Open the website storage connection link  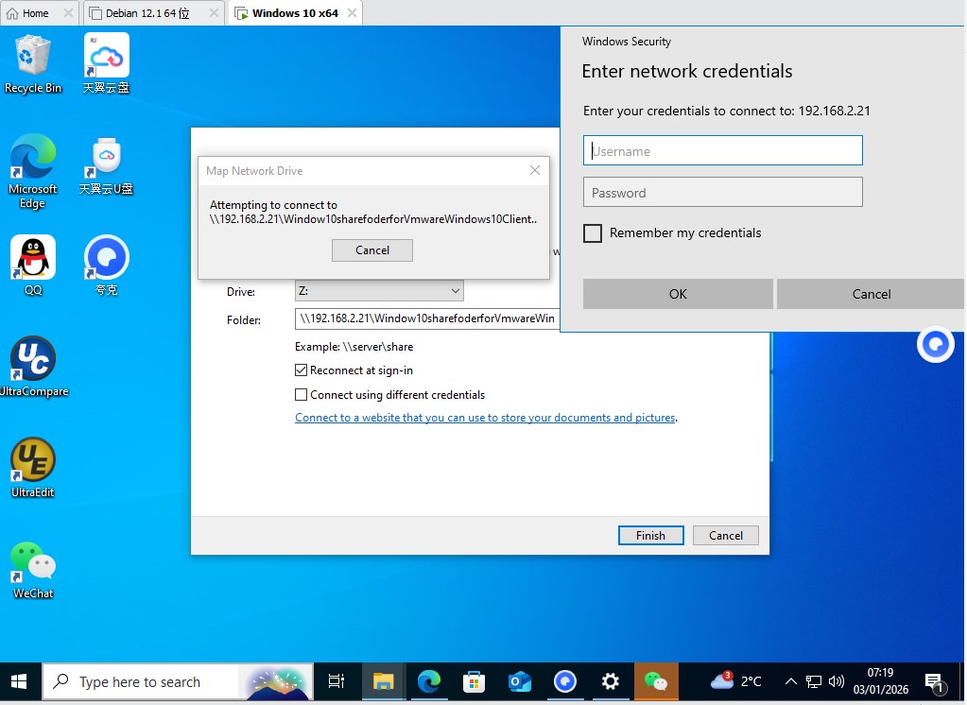pyautogui.click(x=485, y=418)
